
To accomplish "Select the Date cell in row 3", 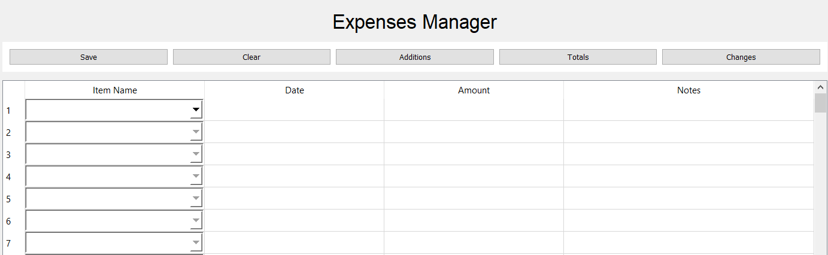I will click(294, 154).
